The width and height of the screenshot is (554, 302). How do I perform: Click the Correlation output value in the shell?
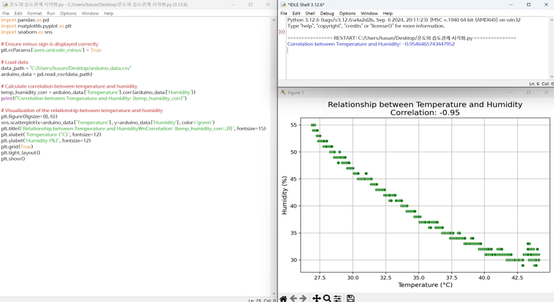click(429, 44)
